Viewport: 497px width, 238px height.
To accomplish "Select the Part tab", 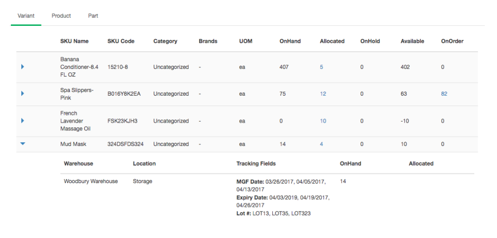I will click(93, 16).
